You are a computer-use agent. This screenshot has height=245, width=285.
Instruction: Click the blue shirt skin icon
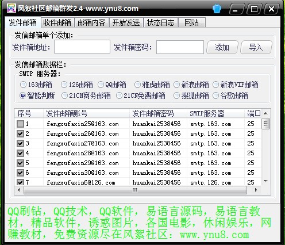(217, 9)
